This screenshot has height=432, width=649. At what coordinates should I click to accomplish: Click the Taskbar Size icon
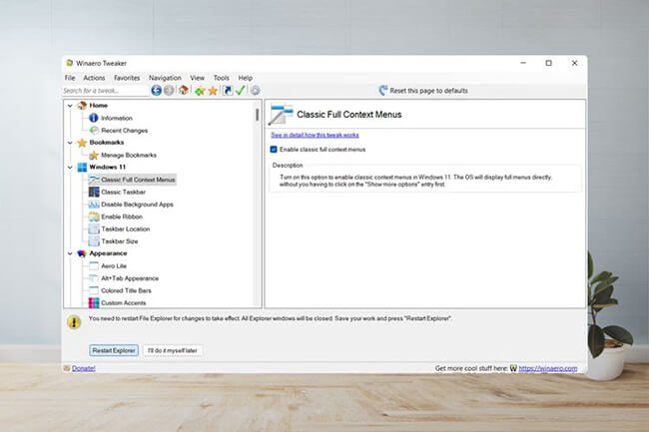coord(94,241)
